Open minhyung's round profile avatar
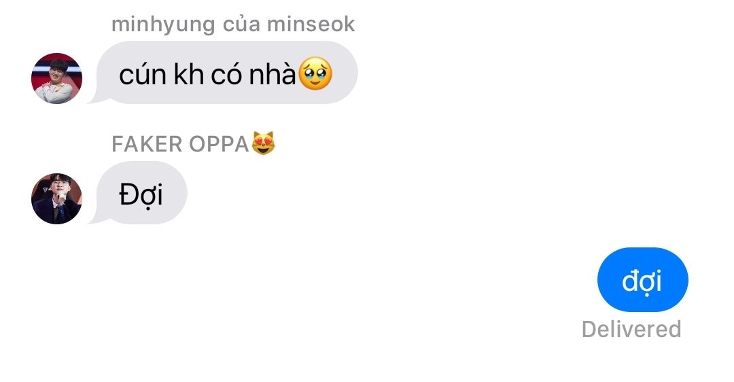Viewport: 734px width, 382px height. point(56,78)
